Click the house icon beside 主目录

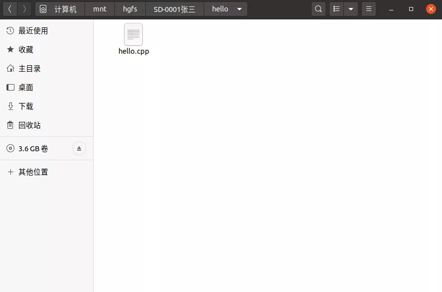[10, 69]
